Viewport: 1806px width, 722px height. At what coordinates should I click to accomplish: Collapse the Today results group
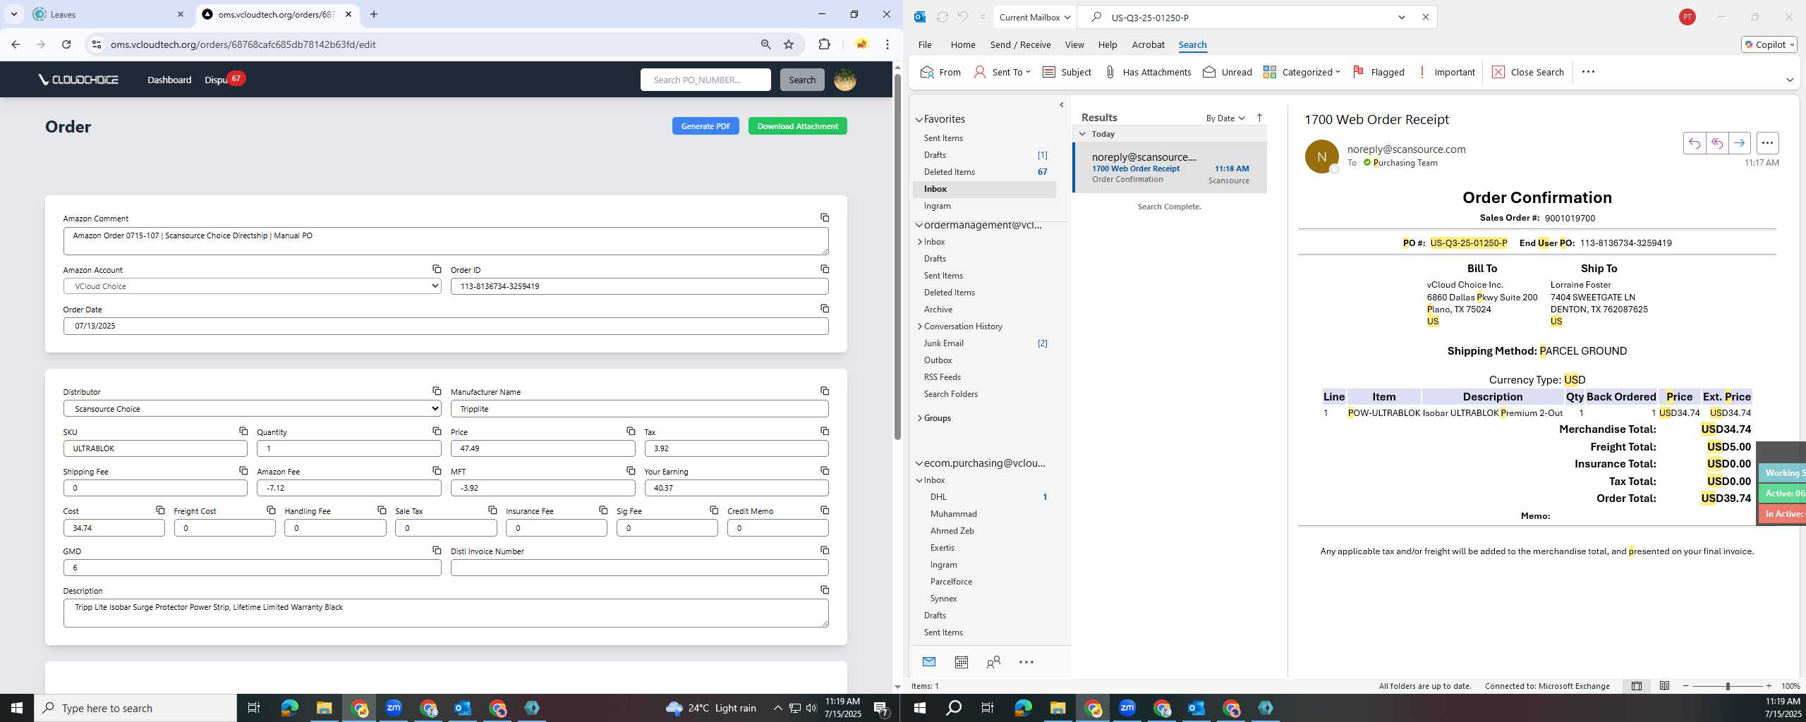coord(1082,134)
